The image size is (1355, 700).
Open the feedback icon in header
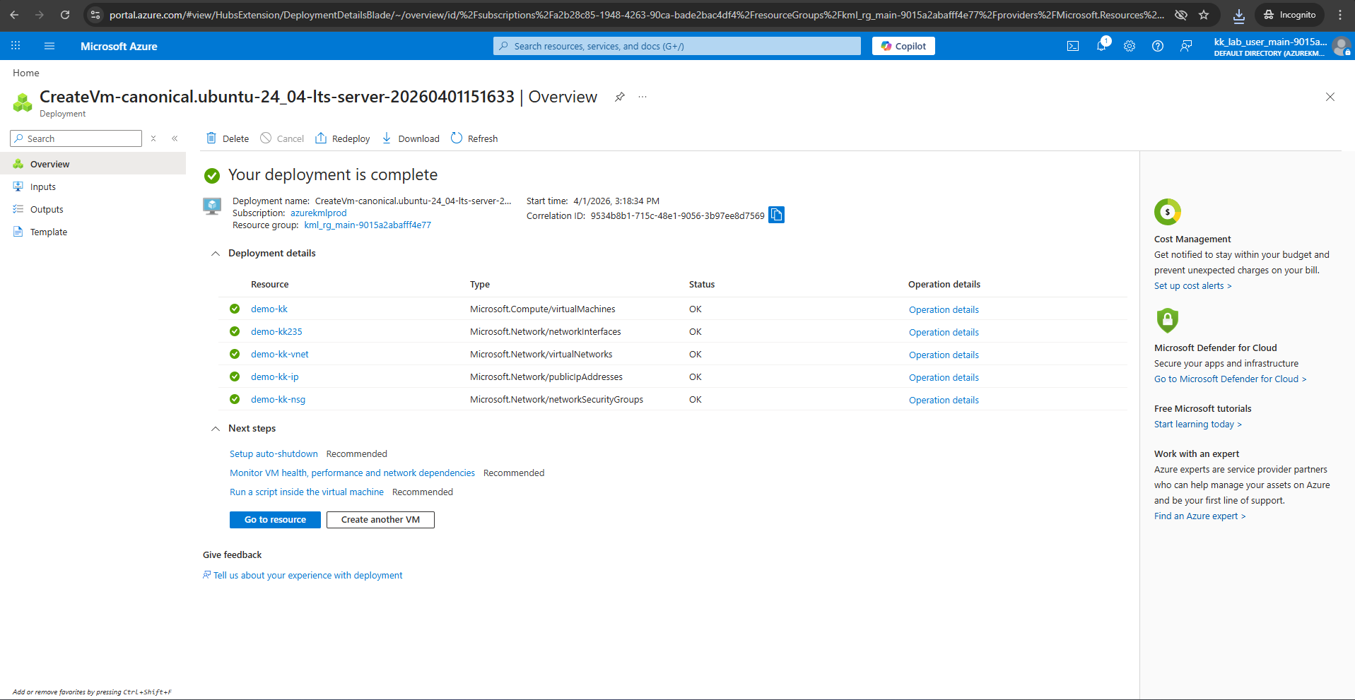coord(1186,46)
